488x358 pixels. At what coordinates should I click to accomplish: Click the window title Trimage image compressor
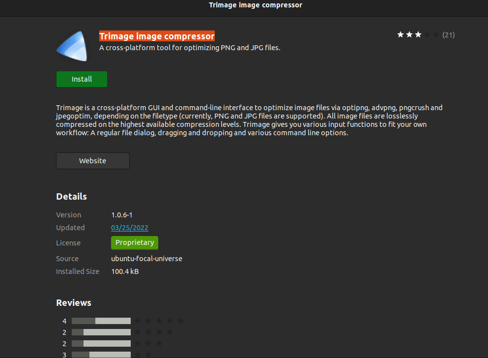pos(256,5)
